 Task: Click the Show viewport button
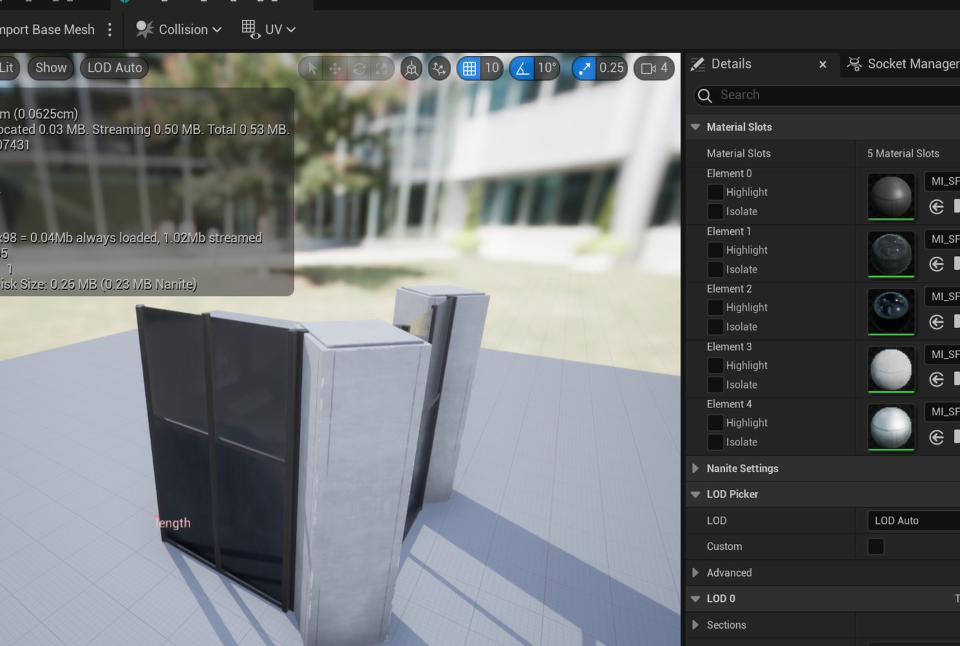51,68
